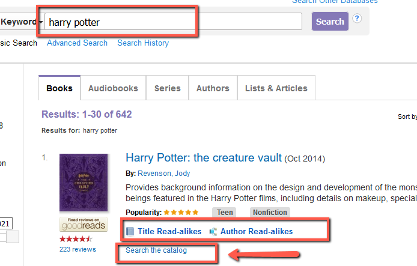Screen dimensions: 417x266
Task: Switch to the Series tab
Action: (x=167, y=88)
